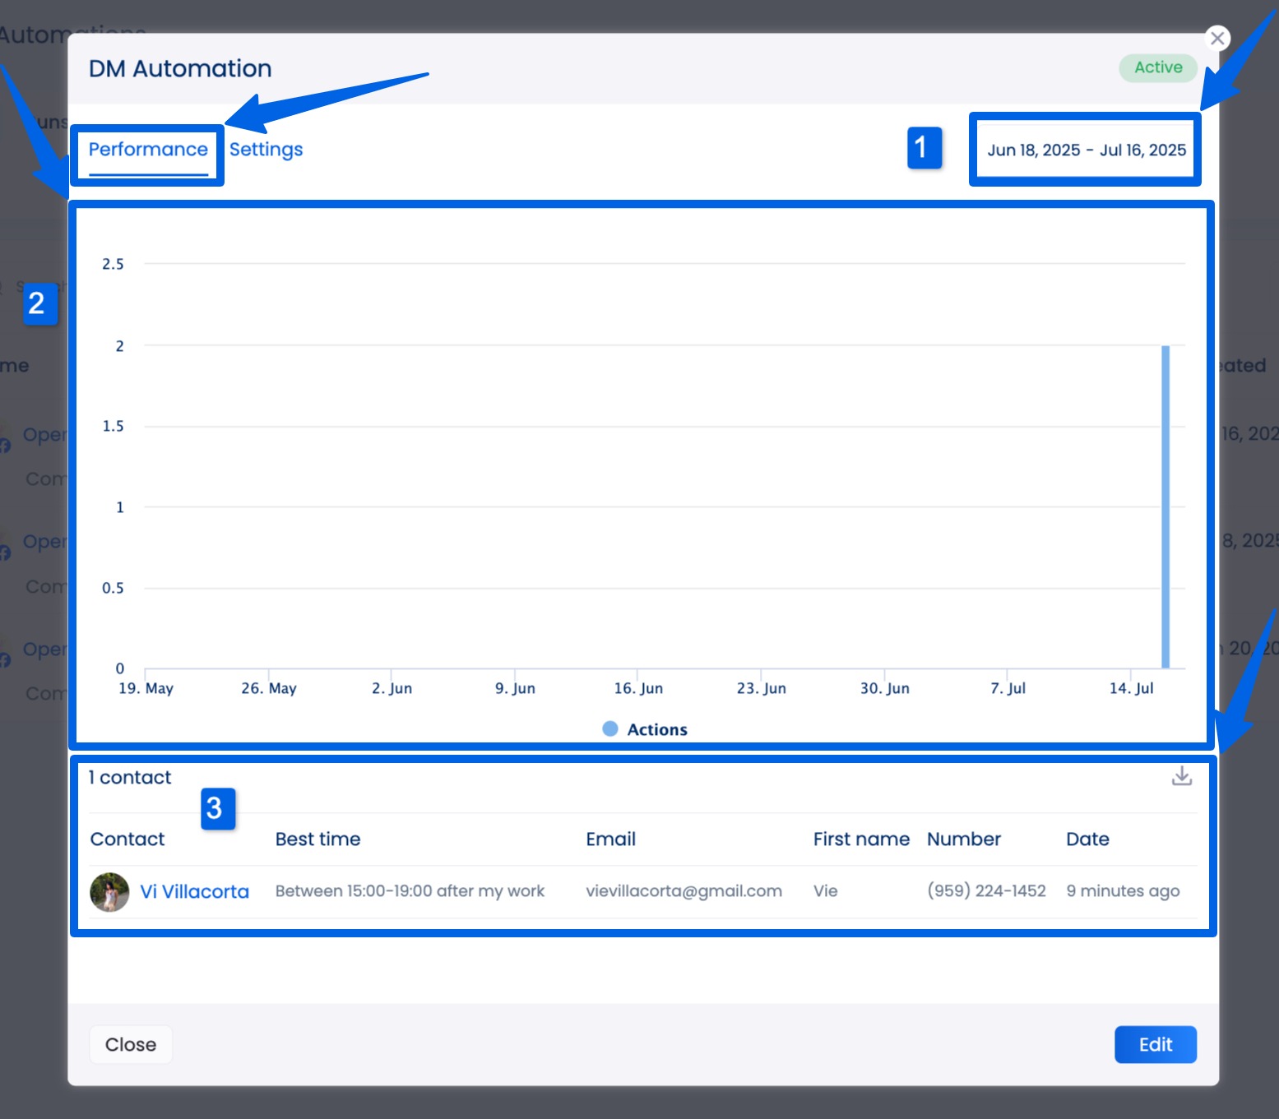The height and width of the screenshot is (1119, 1279).
Task: Click the Active badge to change automation state
Action: point(1157,68)
